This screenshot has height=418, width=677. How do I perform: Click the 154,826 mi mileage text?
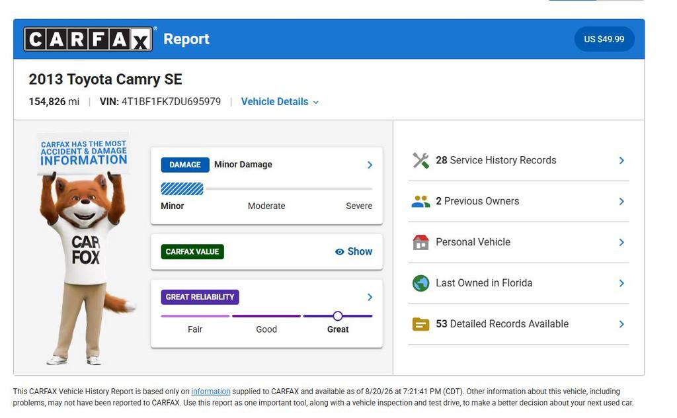coord(54,102)
